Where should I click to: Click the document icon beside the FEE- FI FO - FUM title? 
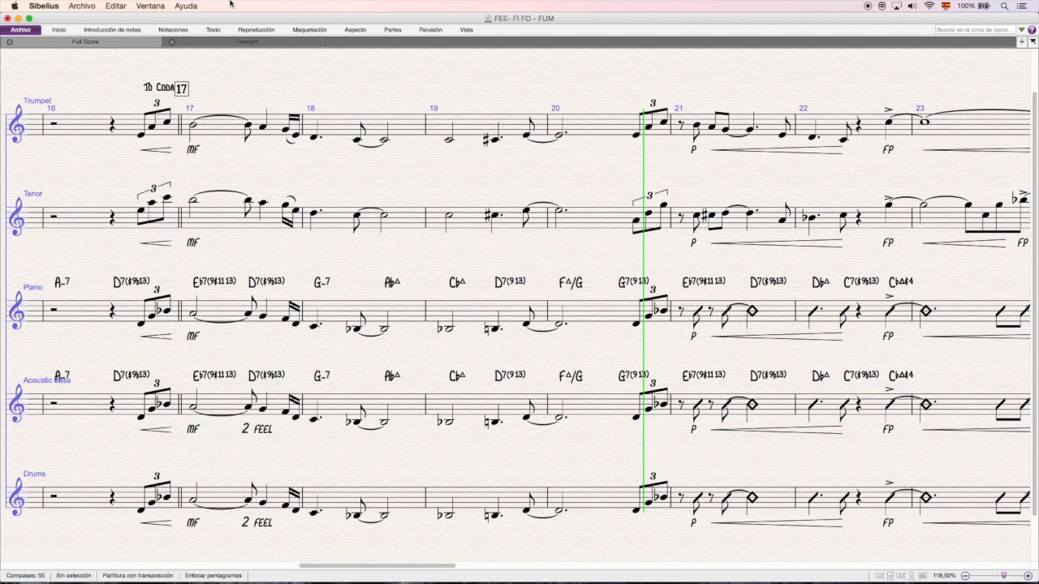pyautogui.click(x=488, y=19)
